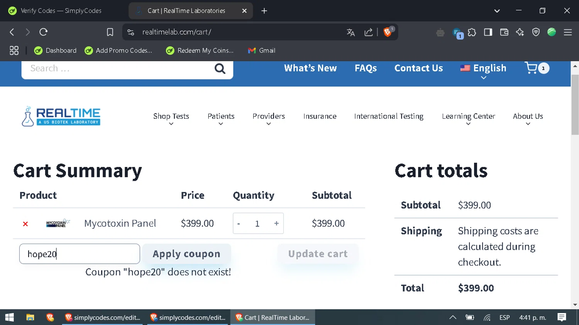This screenshot has height=325, width=579.
Task: Open the Add Promo Codes bookmark
Action: (x=119, y=51)
